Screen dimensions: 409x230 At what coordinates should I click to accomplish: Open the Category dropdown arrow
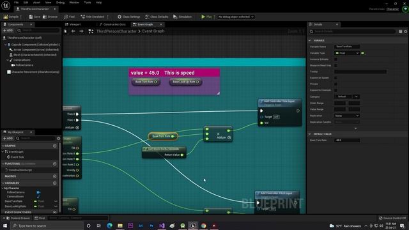pos(357,96)
